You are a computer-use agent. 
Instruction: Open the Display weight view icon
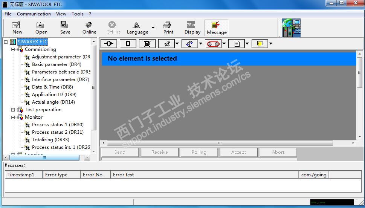(192, 28)
